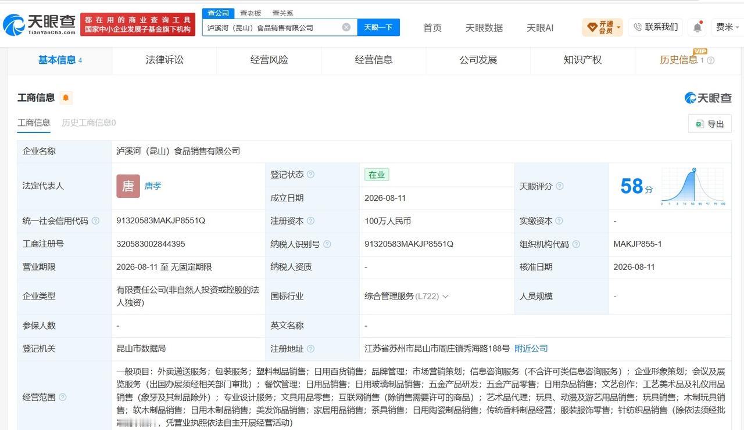Open the 公司发展 tab
The height and width of the screenshot is (430, 744).
(478, 60)
